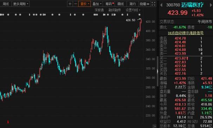Collapse side panel via the divider arrow handle
213x128 pixels.
pyautogui.click(x=158, y=71)
